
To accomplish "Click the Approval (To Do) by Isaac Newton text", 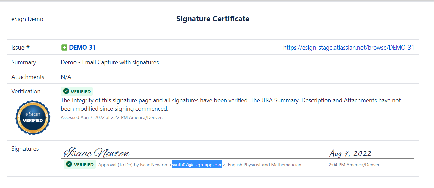I will coord(133,165).
